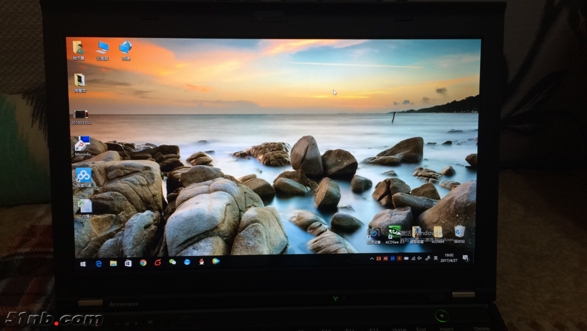Screen dimensions: 587x331
Task: Click the first red temperature tray indicator
Action: coord(378,259)
